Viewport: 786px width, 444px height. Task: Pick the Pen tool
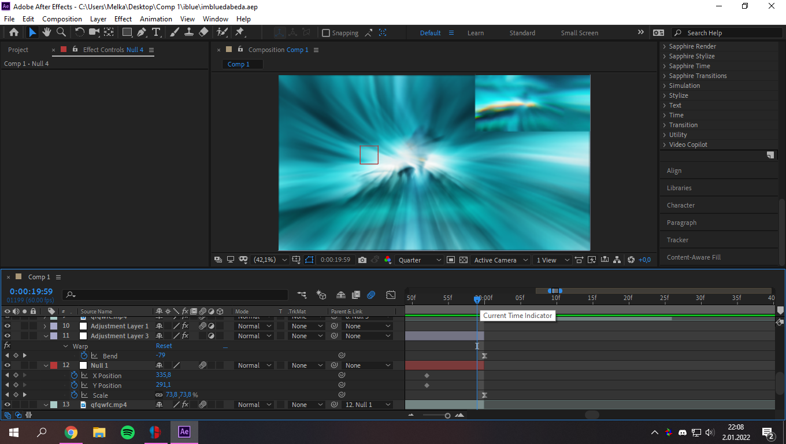click(142, 33)
